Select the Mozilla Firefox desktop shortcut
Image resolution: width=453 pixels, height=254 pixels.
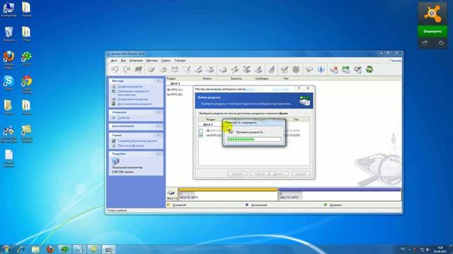click(8, 59)
